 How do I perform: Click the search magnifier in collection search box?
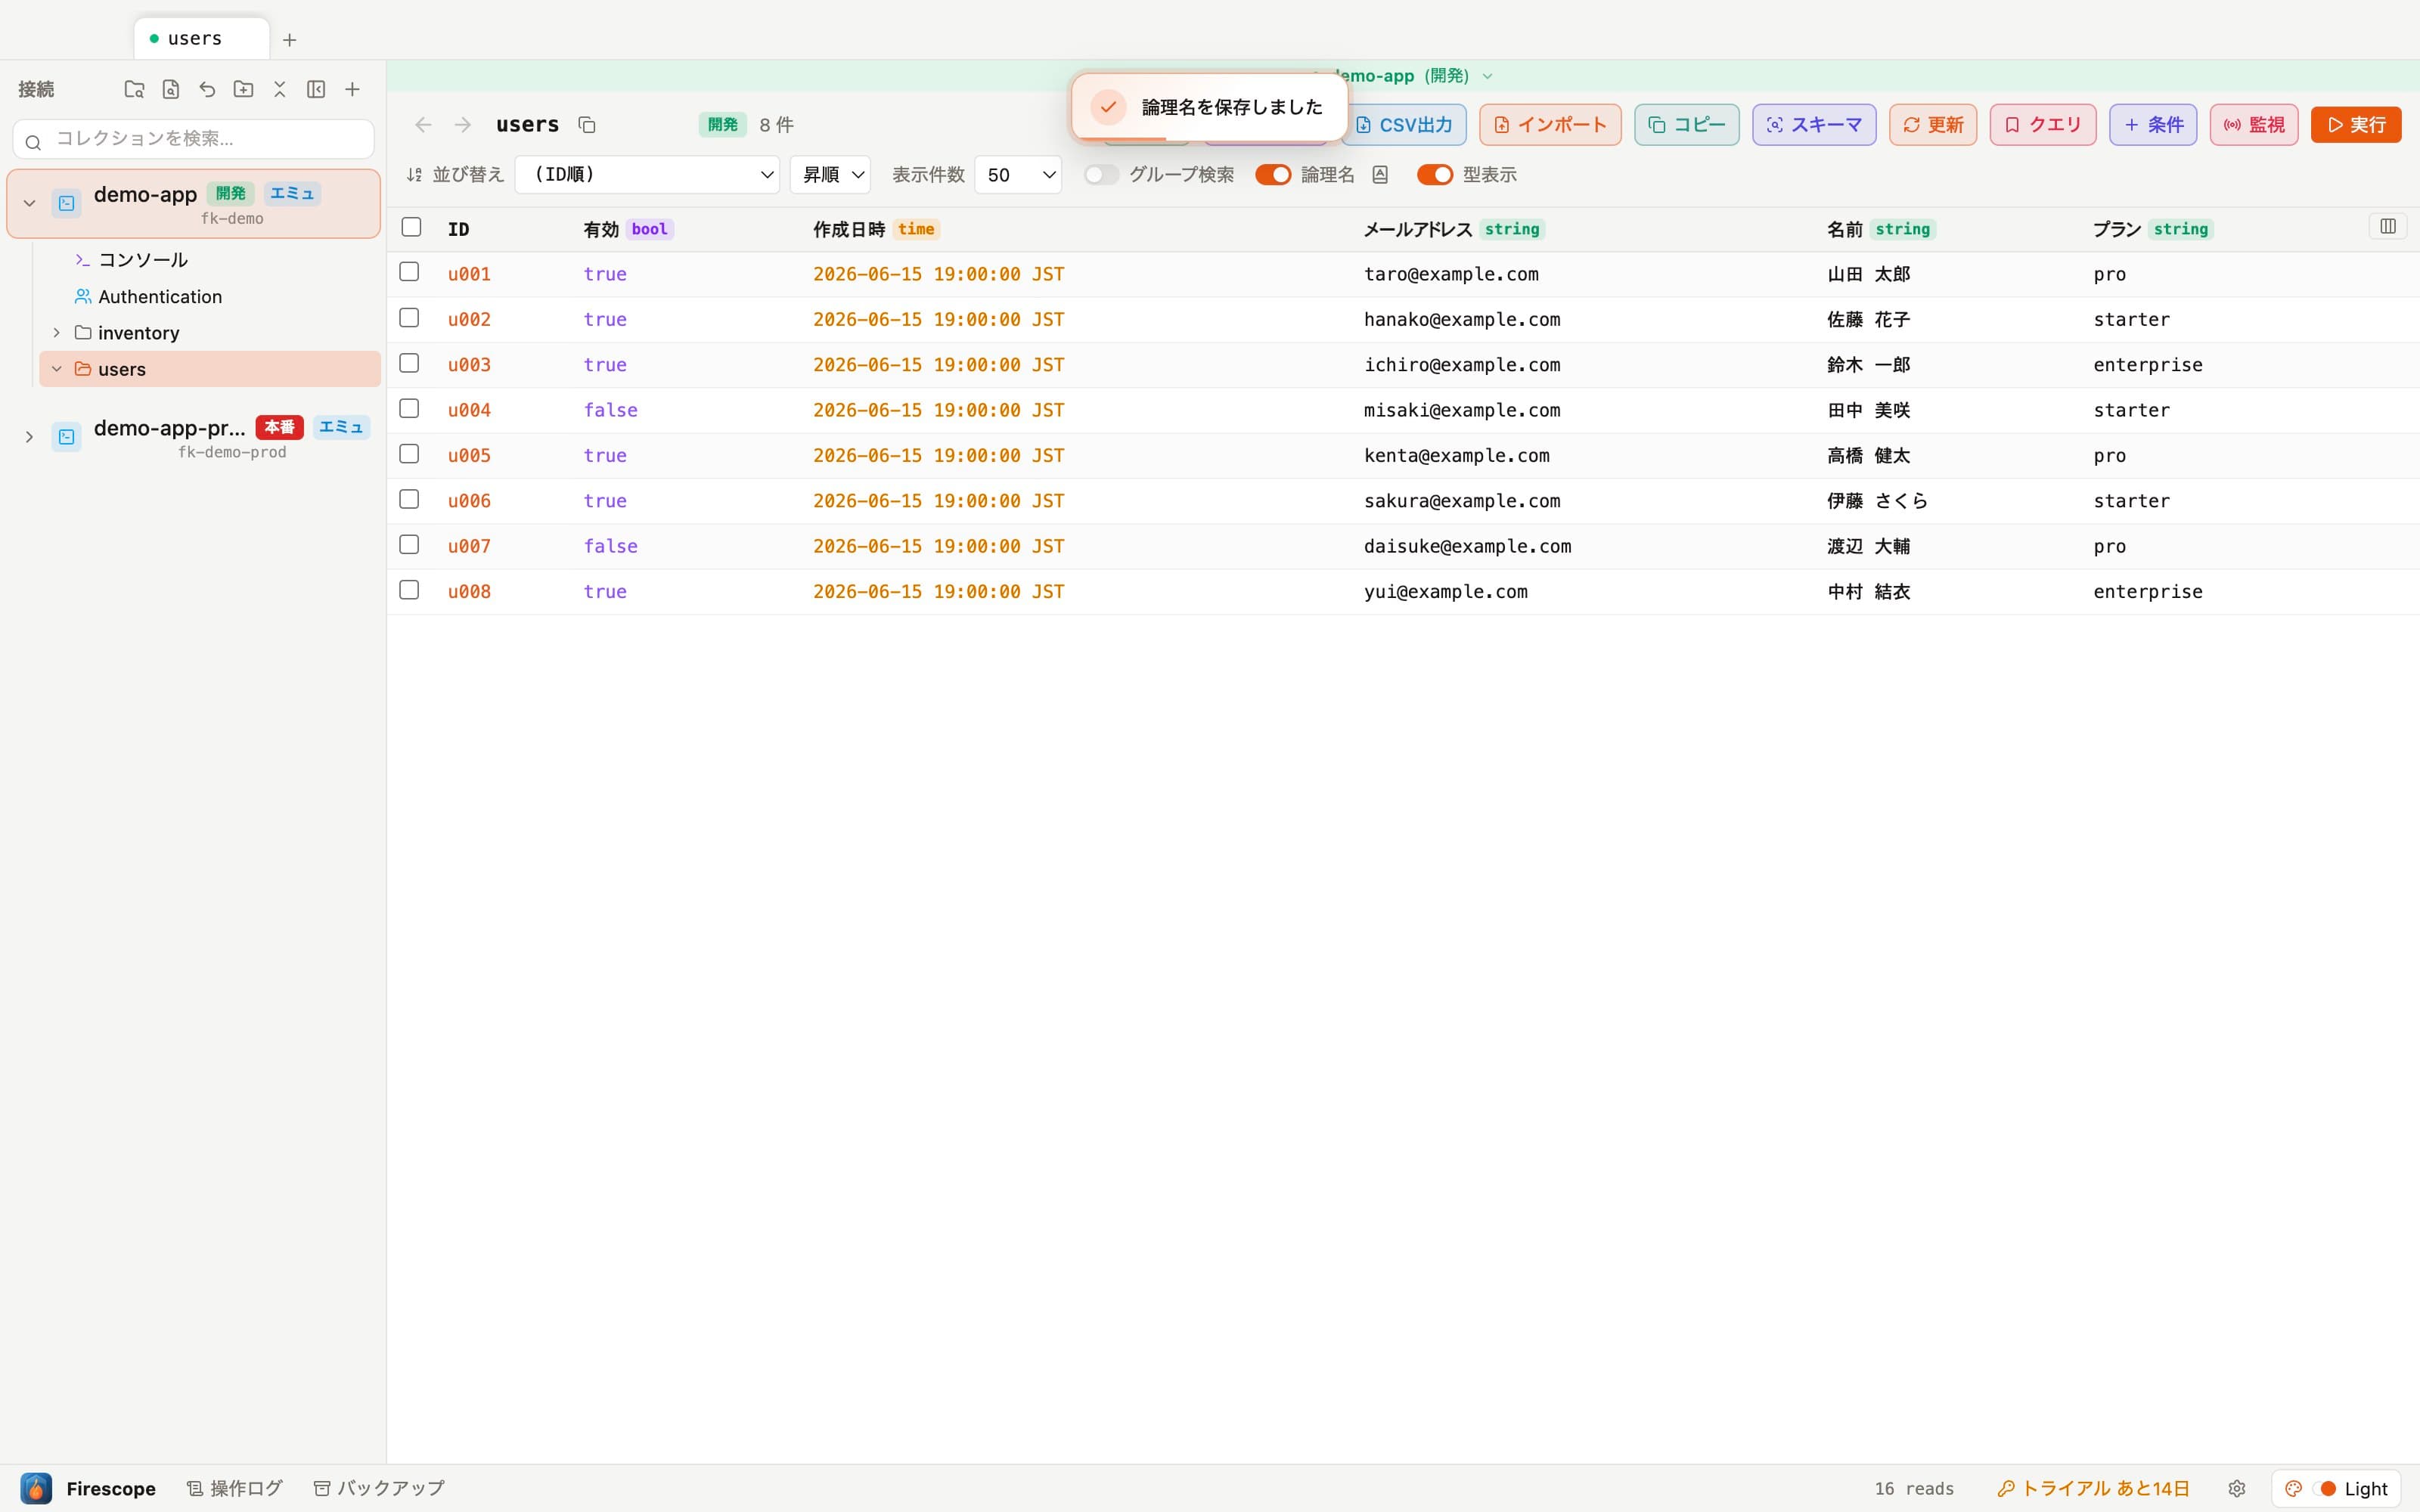(33, 143)
